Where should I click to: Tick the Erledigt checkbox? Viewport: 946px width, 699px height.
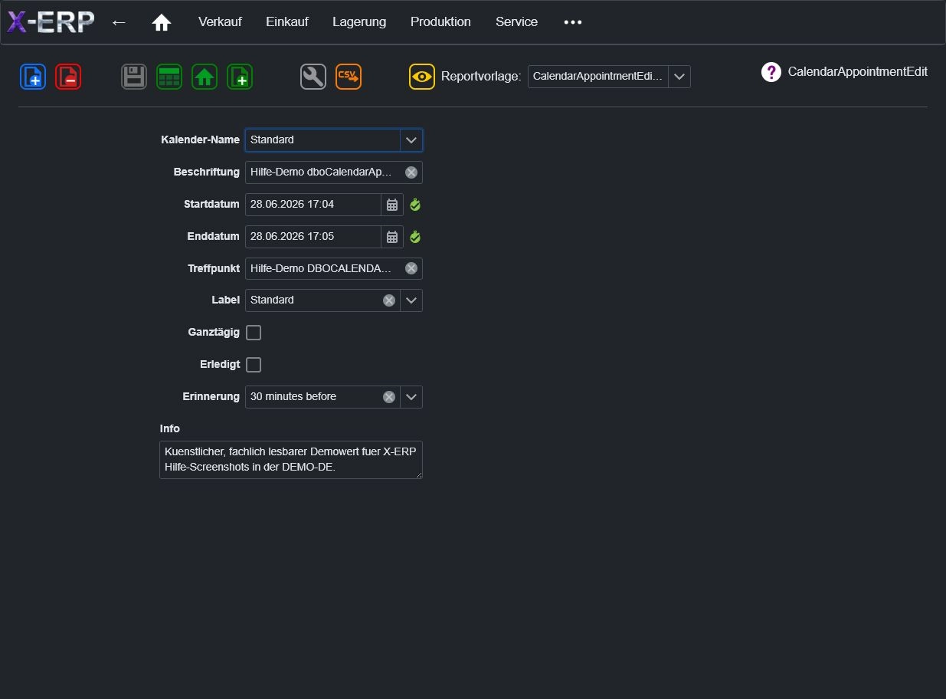coord(254,365)
